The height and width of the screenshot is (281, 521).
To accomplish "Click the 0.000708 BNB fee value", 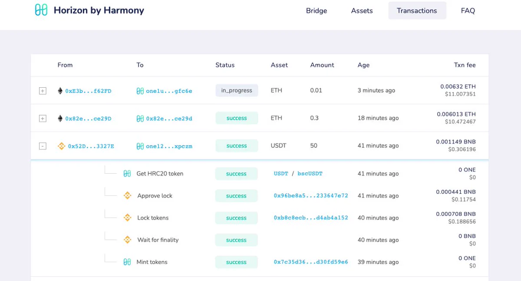I will (456, 214).
